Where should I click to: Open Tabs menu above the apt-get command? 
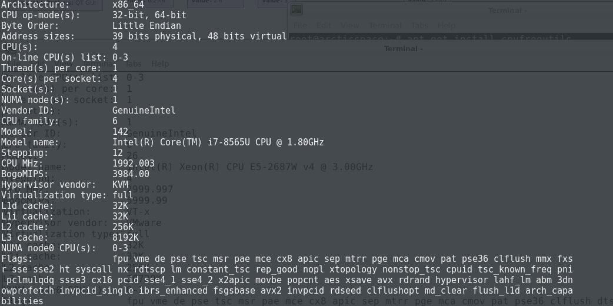[x=419, y=25]
